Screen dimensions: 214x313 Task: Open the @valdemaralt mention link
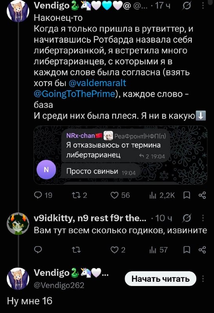tap(98, 83)
